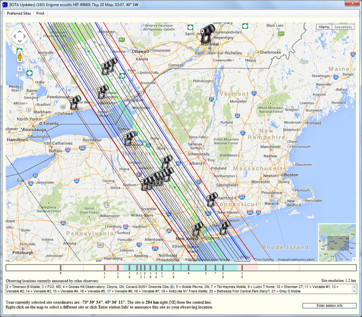The width and height of the screenshot is (362, 317).
Task: Open the Preferred Sites menu
Action: click(19, 13)
